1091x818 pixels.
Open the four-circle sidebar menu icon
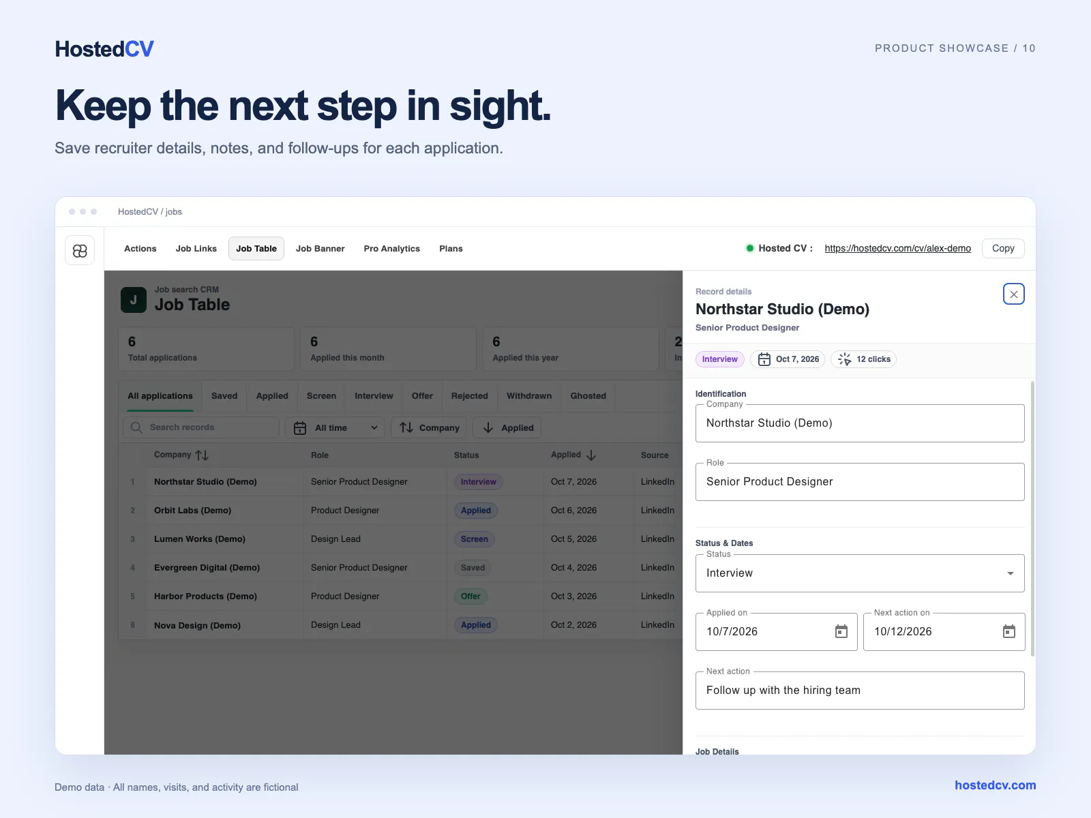click(80, 251)
